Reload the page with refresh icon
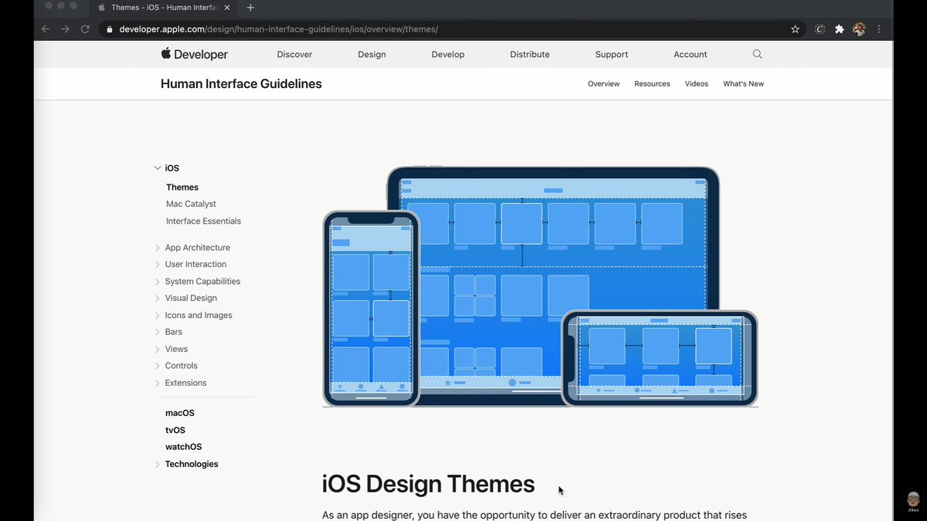 tap(86, 29)
